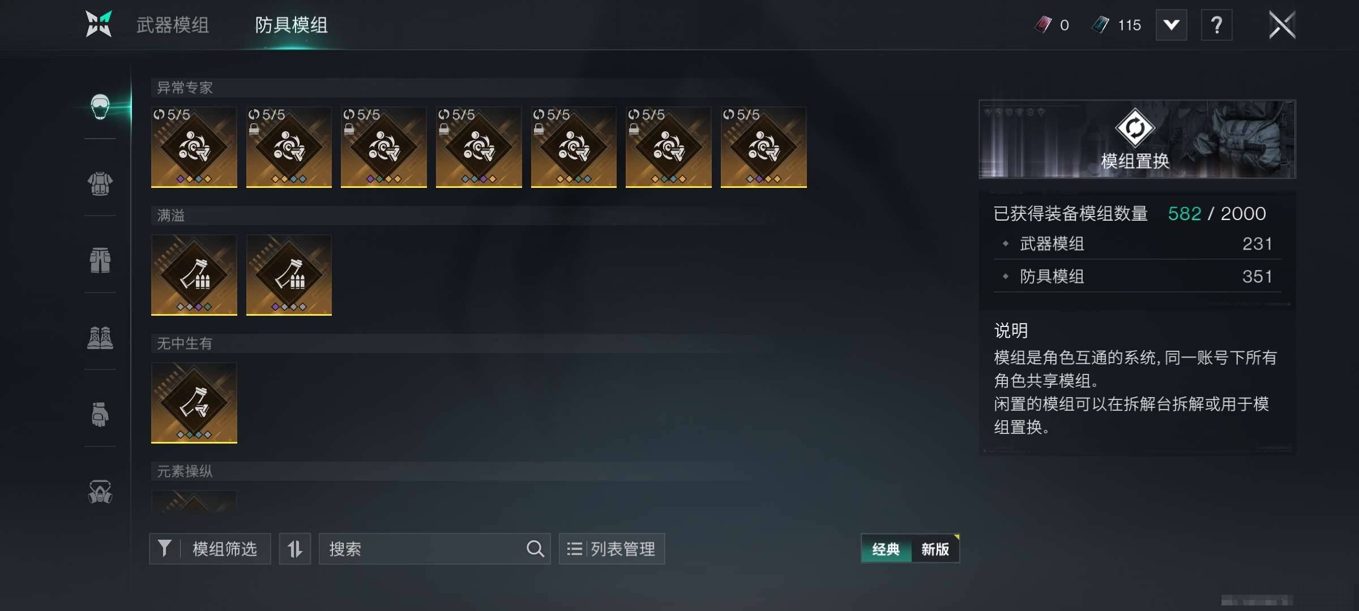
Task: Select the pants slot icon
Action: [x=100, y=261]
